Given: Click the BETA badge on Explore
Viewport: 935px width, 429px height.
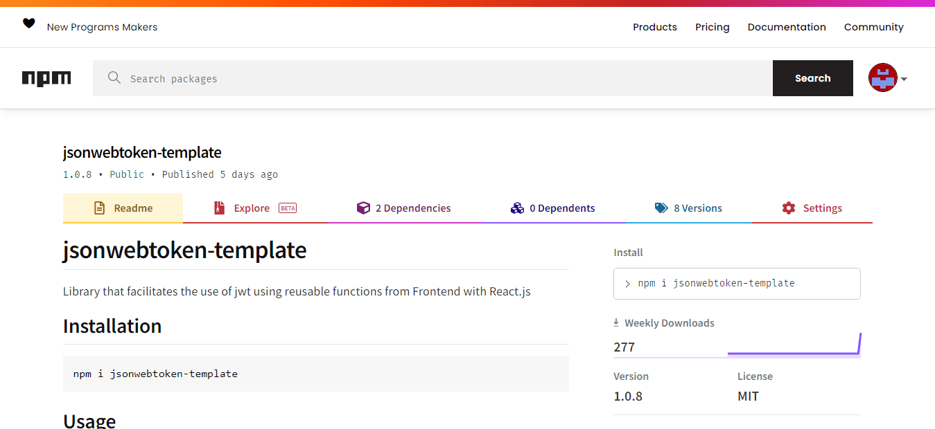Looking at the screenshot, I should (288, 208).
